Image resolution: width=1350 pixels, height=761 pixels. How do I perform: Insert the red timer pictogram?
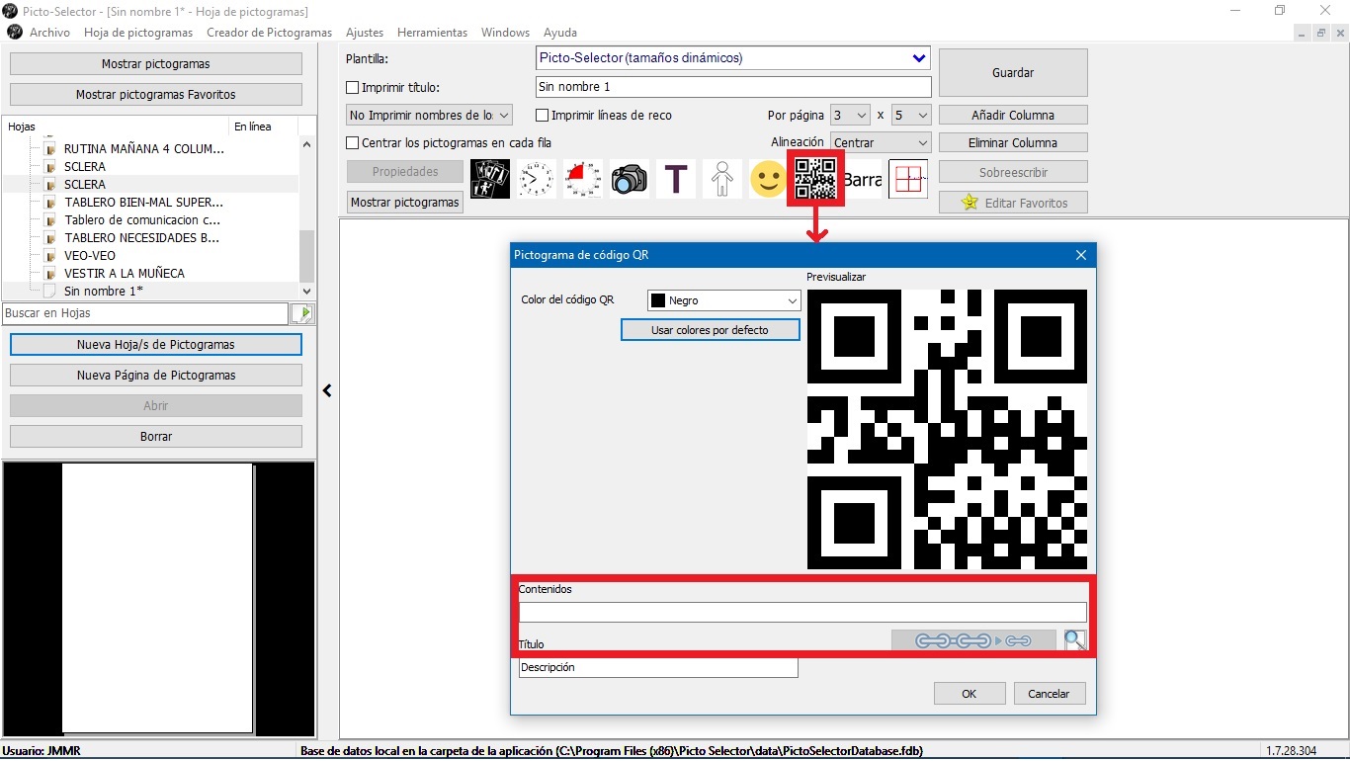tap(583, 179)
